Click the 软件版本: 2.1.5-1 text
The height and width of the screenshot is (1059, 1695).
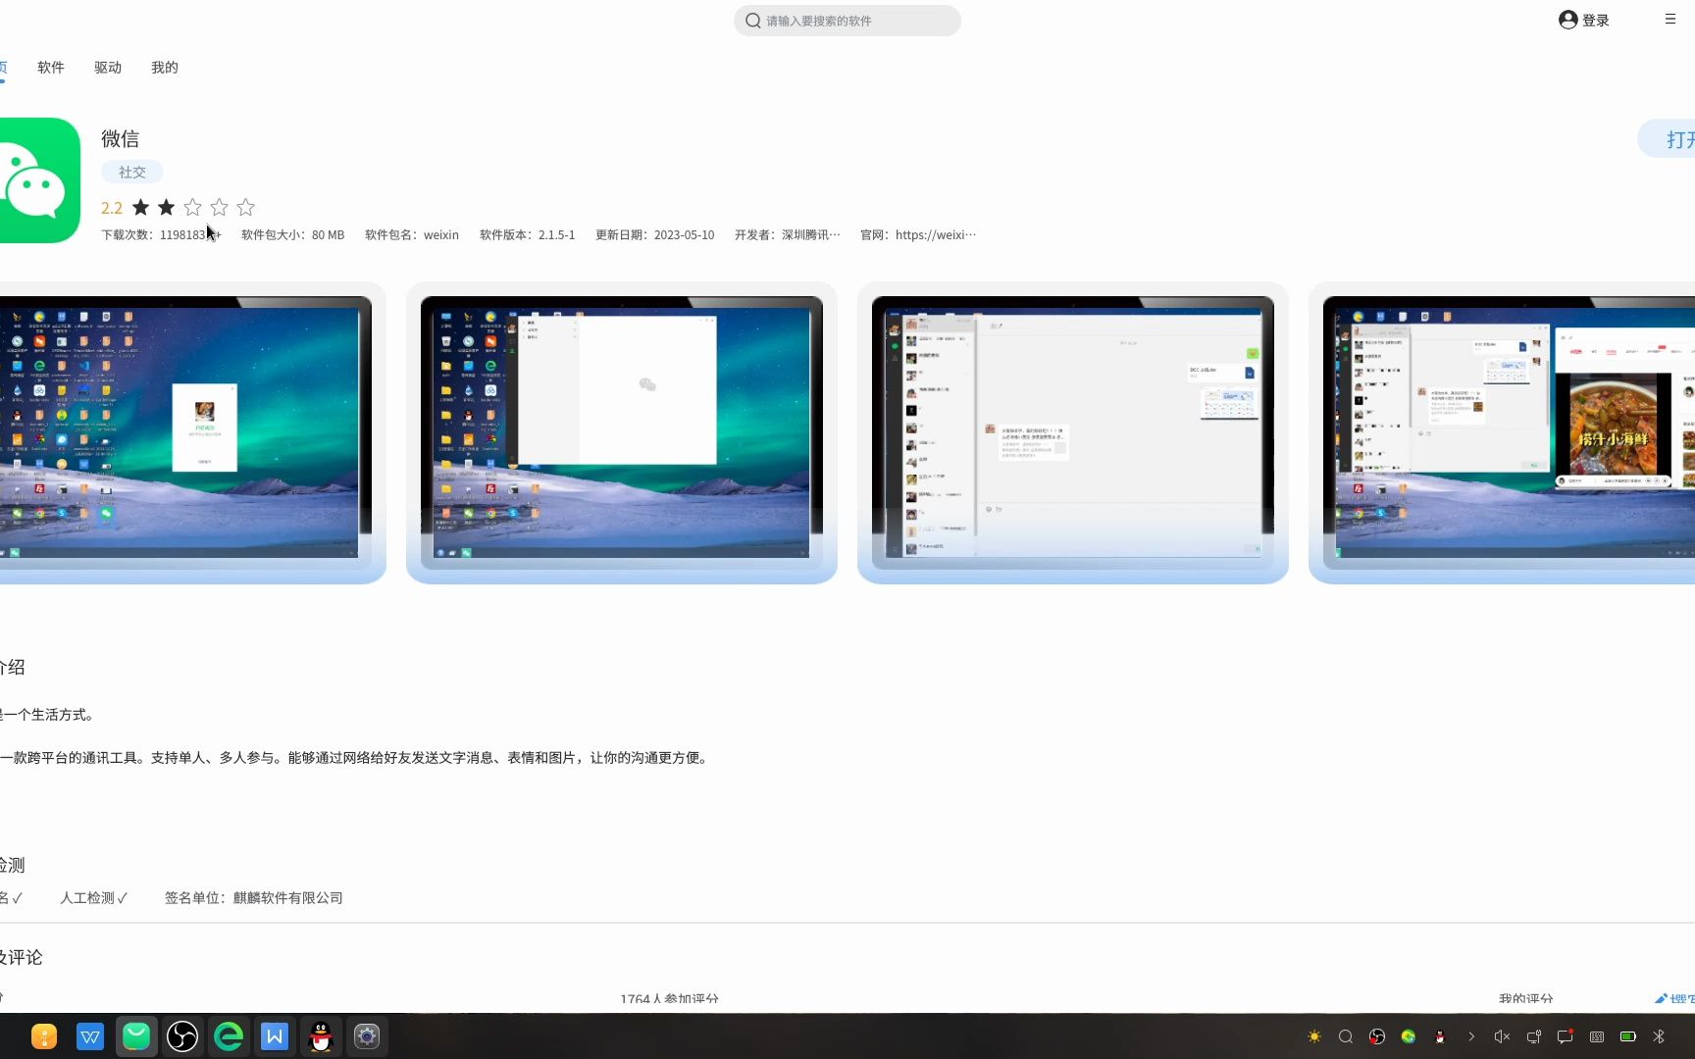[528, 235]
